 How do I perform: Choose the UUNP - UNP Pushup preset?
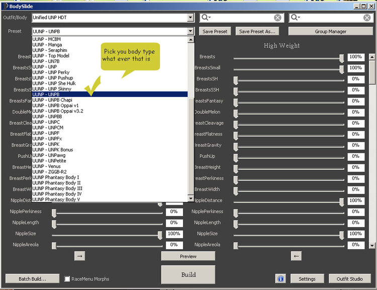point(110,78)
